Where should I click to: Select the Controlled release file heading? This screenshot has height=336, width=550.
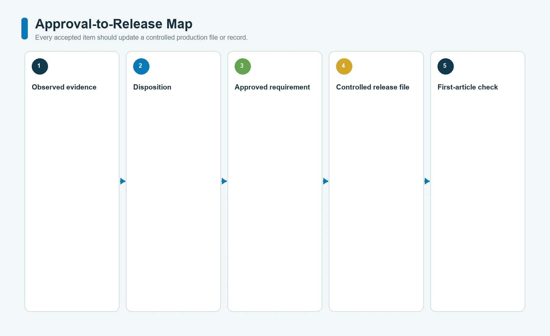tap(372, 87)
